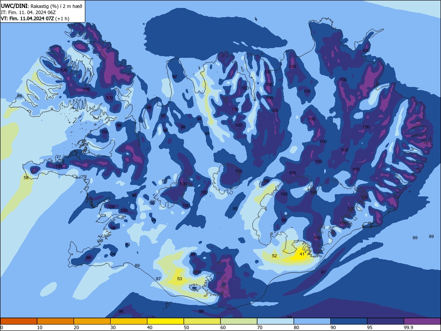This screenshot has width=441, height=331.
Task: Select the medium blue 90–95 legend swatch
Action: 349,321
